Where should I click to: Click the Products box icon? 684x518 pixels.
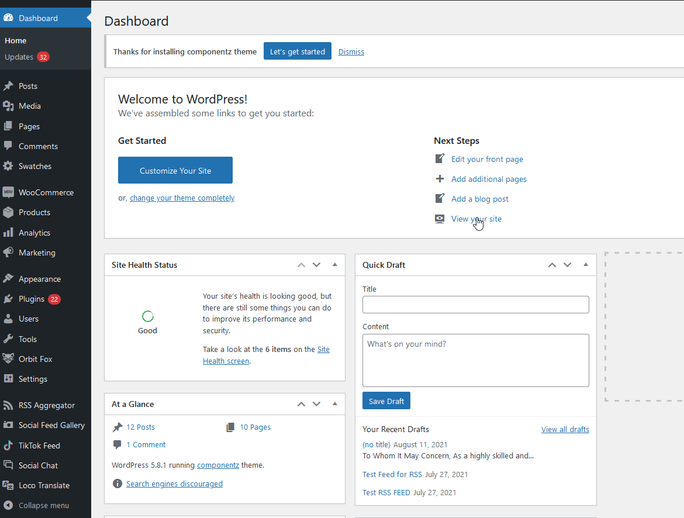click(x=8, y=213)
